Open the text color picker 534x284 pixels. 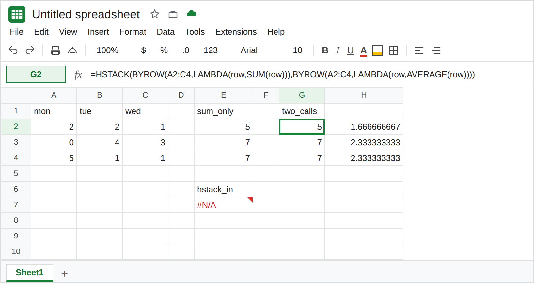(x=364, y=51)
